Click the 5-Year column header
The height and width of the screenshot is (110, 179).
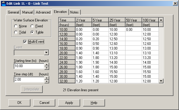pos(100,20)
